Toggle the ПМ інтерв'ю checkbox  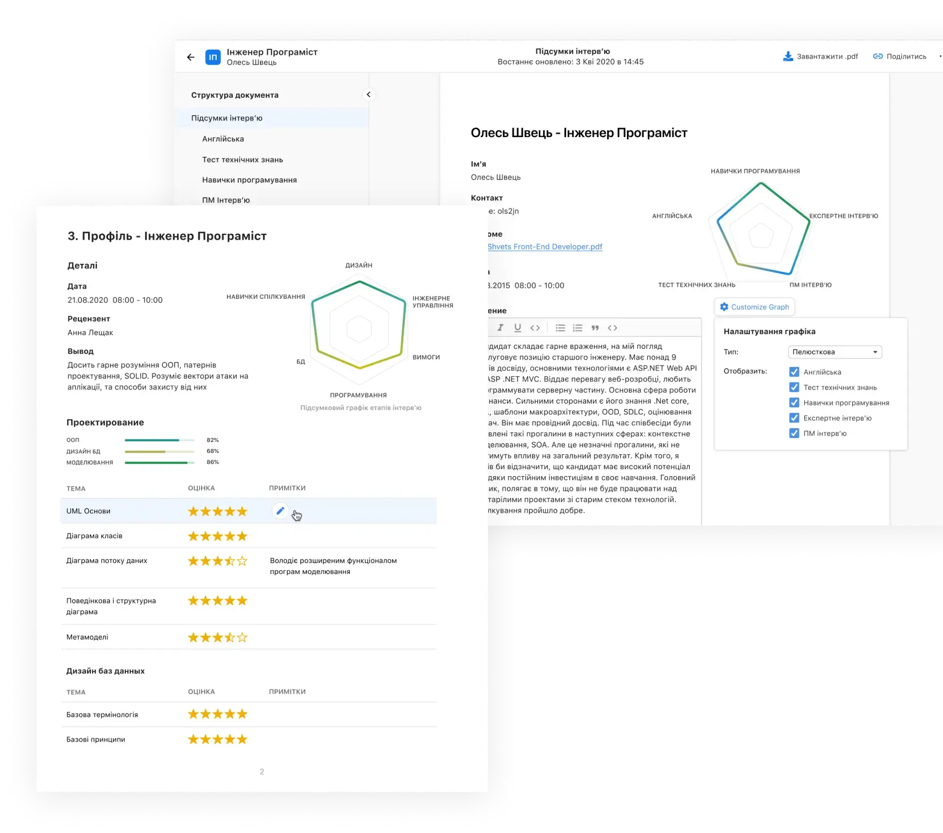(x=794, y=433)
